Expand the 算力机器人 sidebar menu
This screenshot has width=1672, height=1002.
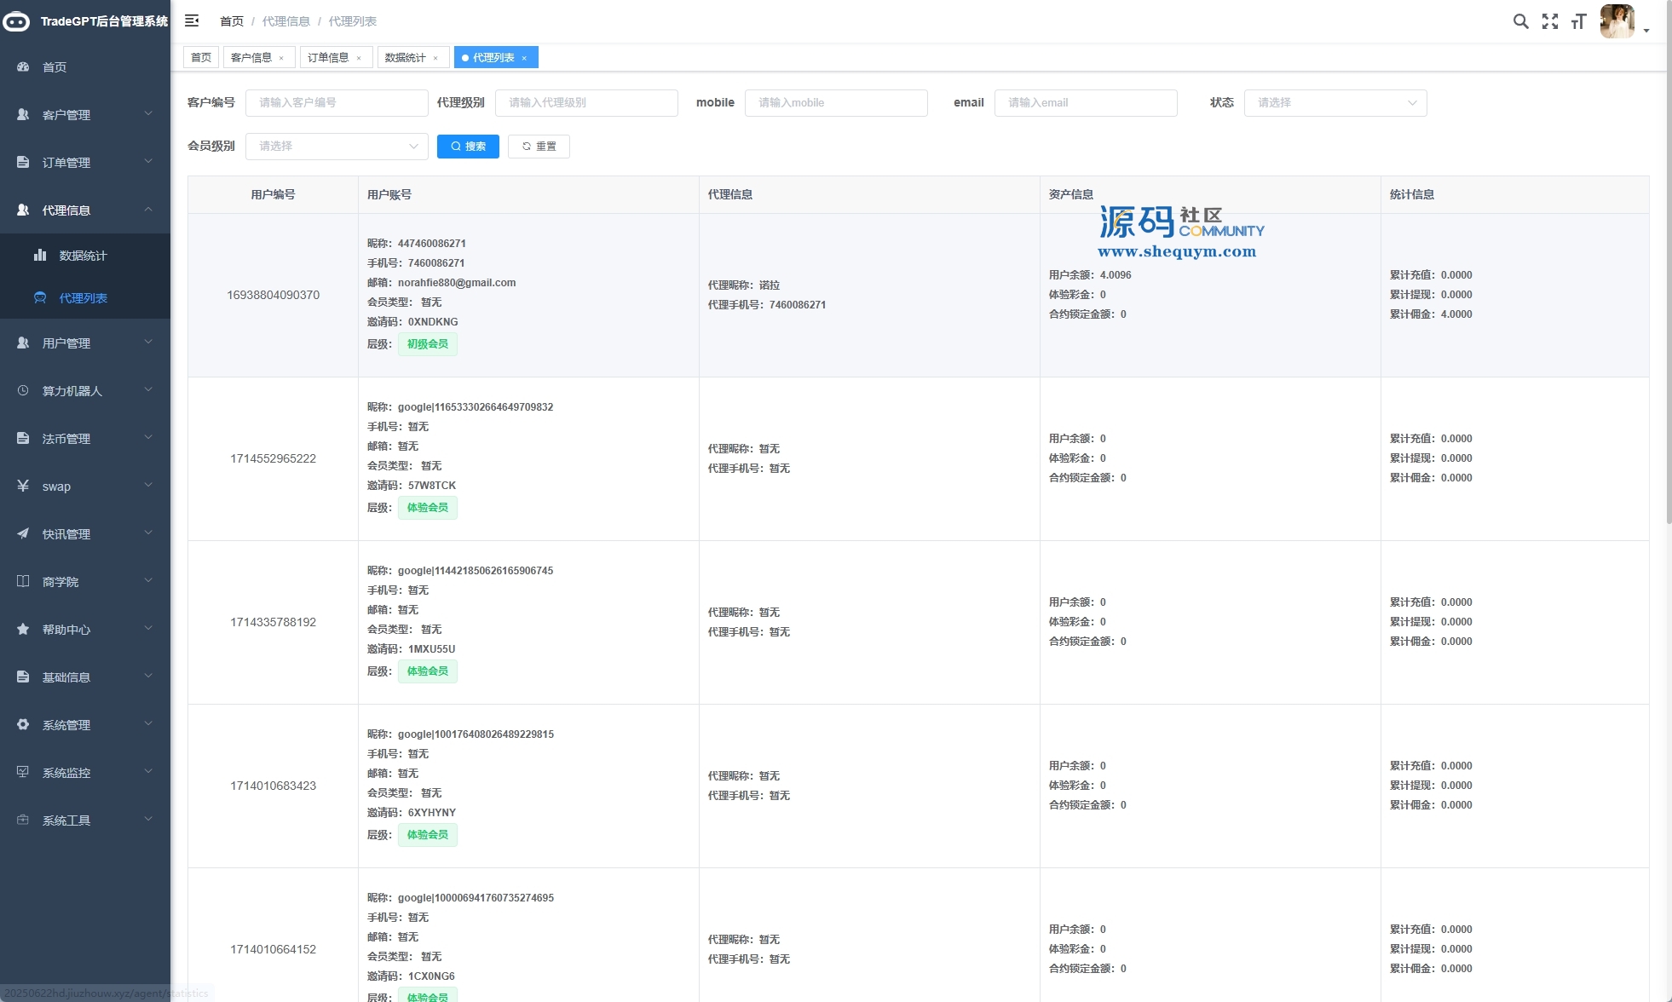pyautogui.click(x=84, y=391)
